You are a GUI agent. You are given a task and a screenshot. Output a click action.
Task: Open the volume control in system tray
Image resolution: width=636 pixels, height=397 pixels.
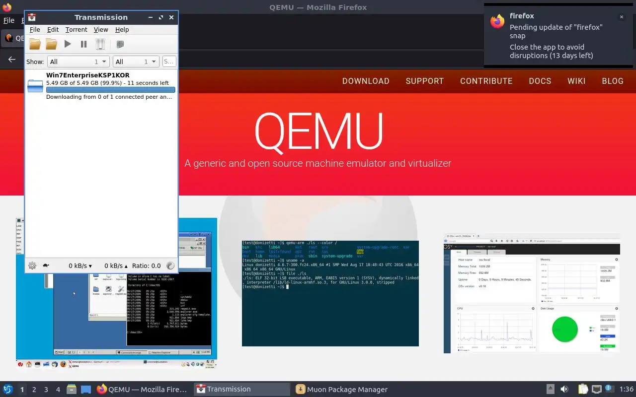click(564, 390)
